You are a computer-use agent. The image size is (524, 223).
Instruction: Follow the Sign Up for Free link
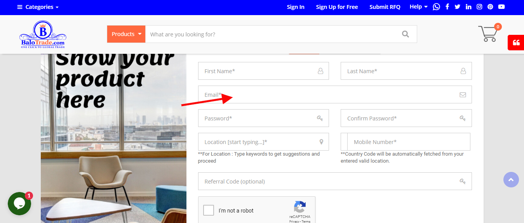[337, 7]
